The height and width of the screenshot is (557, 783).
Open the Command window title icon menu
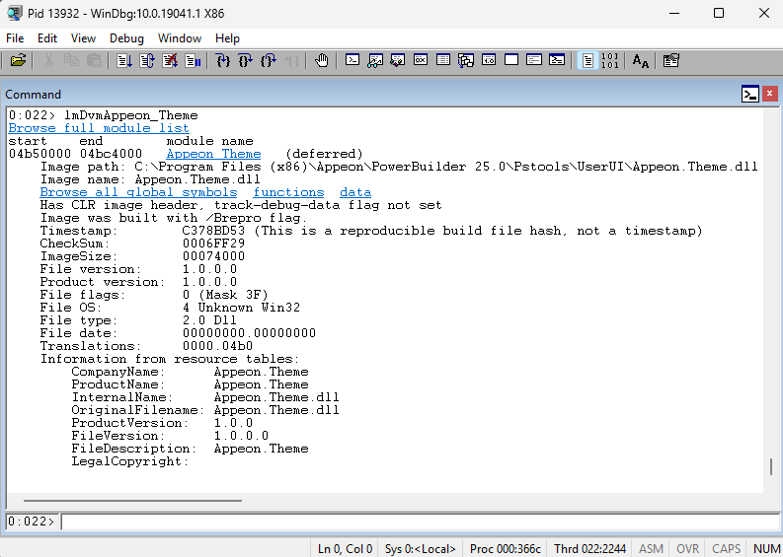[x=750, y=95]
